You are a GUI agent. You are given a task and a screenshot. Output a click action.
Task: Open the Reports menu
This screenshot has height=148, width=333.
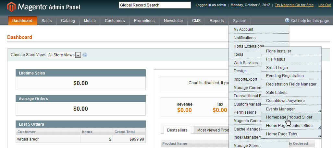[x=216, y=21]
